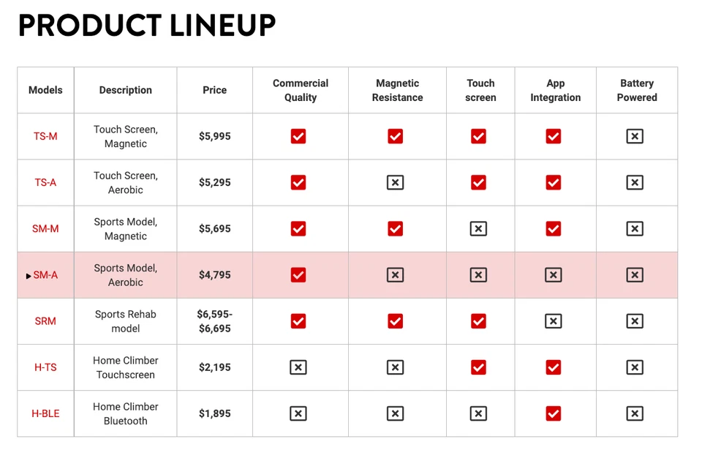This screenshot has height=461, width=702.
Task: Click SM-M Touch screen X mark
Action: pos(478,229)
